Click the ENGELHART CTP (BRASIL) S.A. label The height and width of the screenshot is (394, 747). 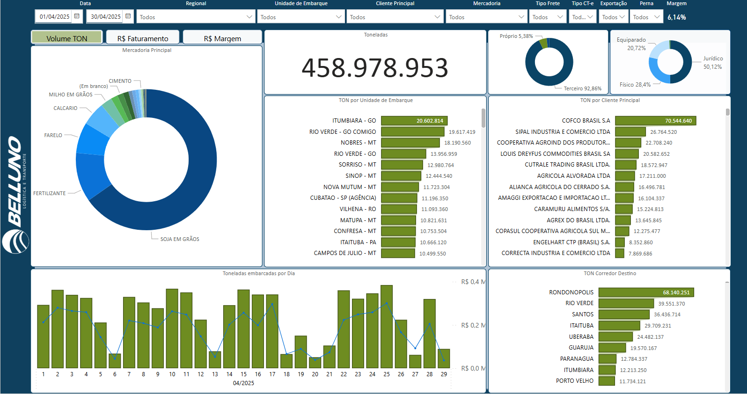pos(572,242)
